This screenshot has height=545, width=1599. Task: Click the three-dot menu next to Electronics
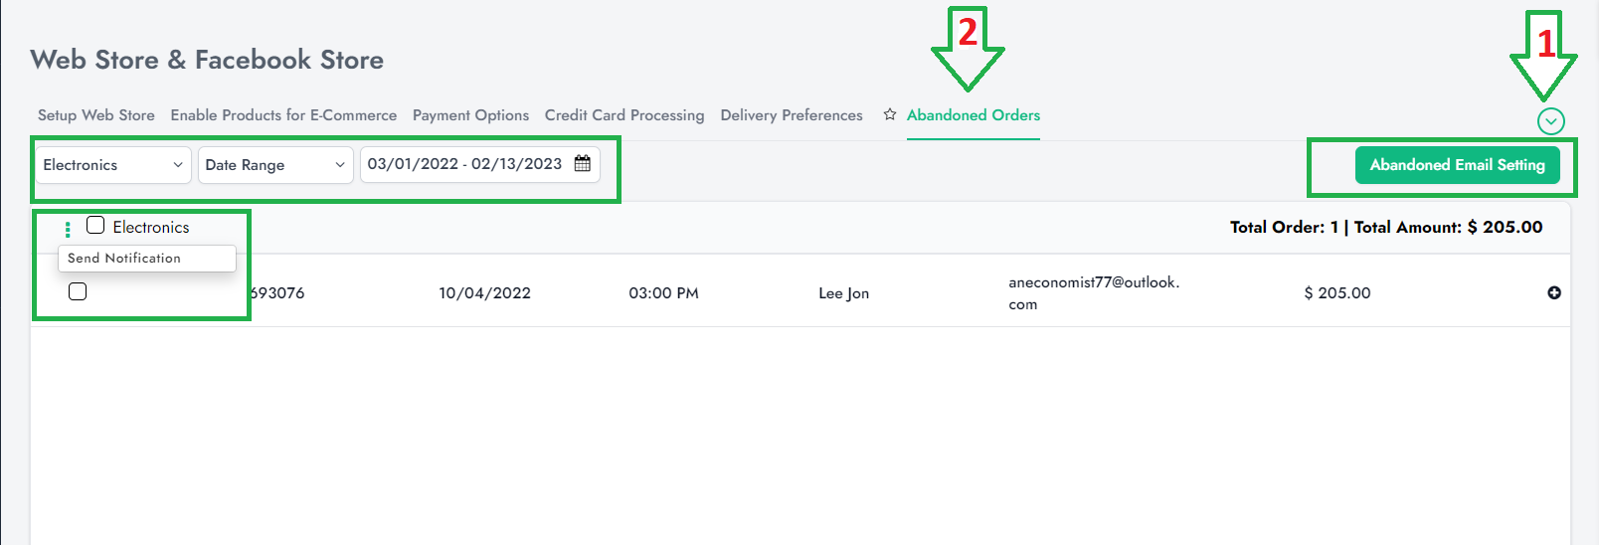coord(68,230)
